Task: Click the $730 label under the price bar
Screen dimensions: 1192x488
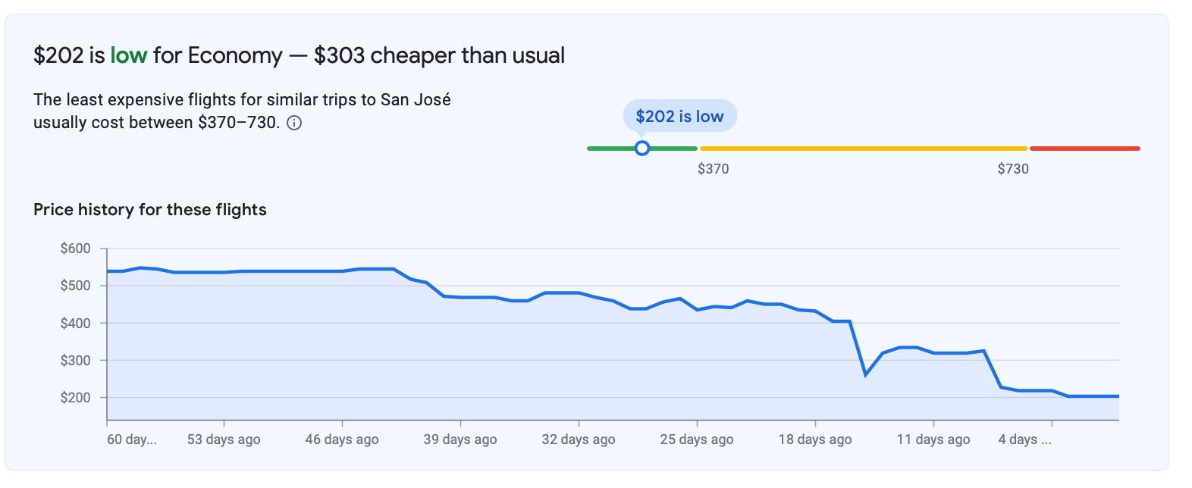Action: [1012, 169]
